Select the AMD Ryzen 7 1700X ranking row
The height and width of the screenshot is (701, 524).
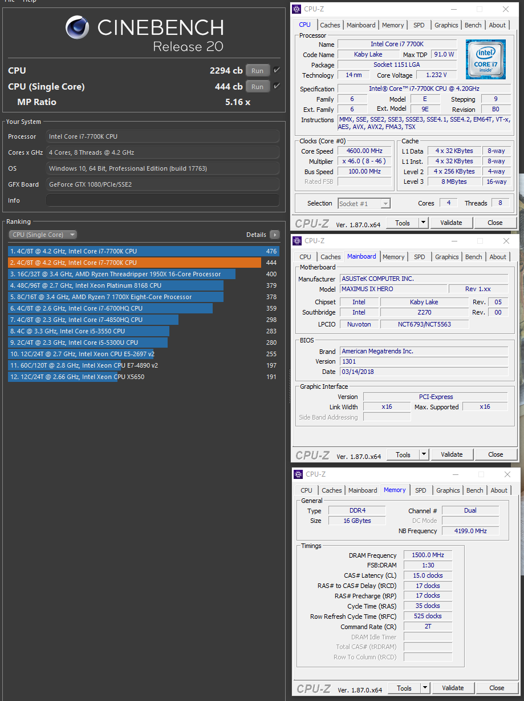144,297
